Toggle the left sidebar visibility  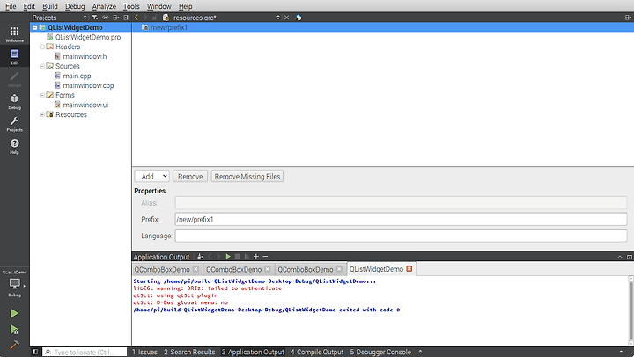pyautogui.click(x=35, y=352)
